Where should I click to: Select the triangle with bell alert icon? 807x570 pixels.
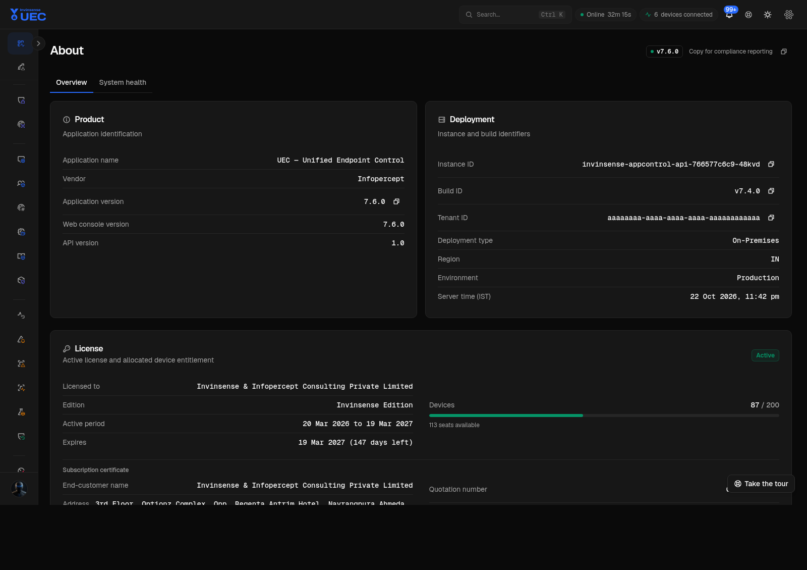(x=21, y=339)
